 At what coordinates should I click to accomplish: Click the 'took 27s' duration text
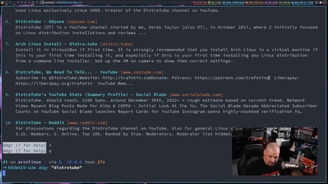[95, 162]
